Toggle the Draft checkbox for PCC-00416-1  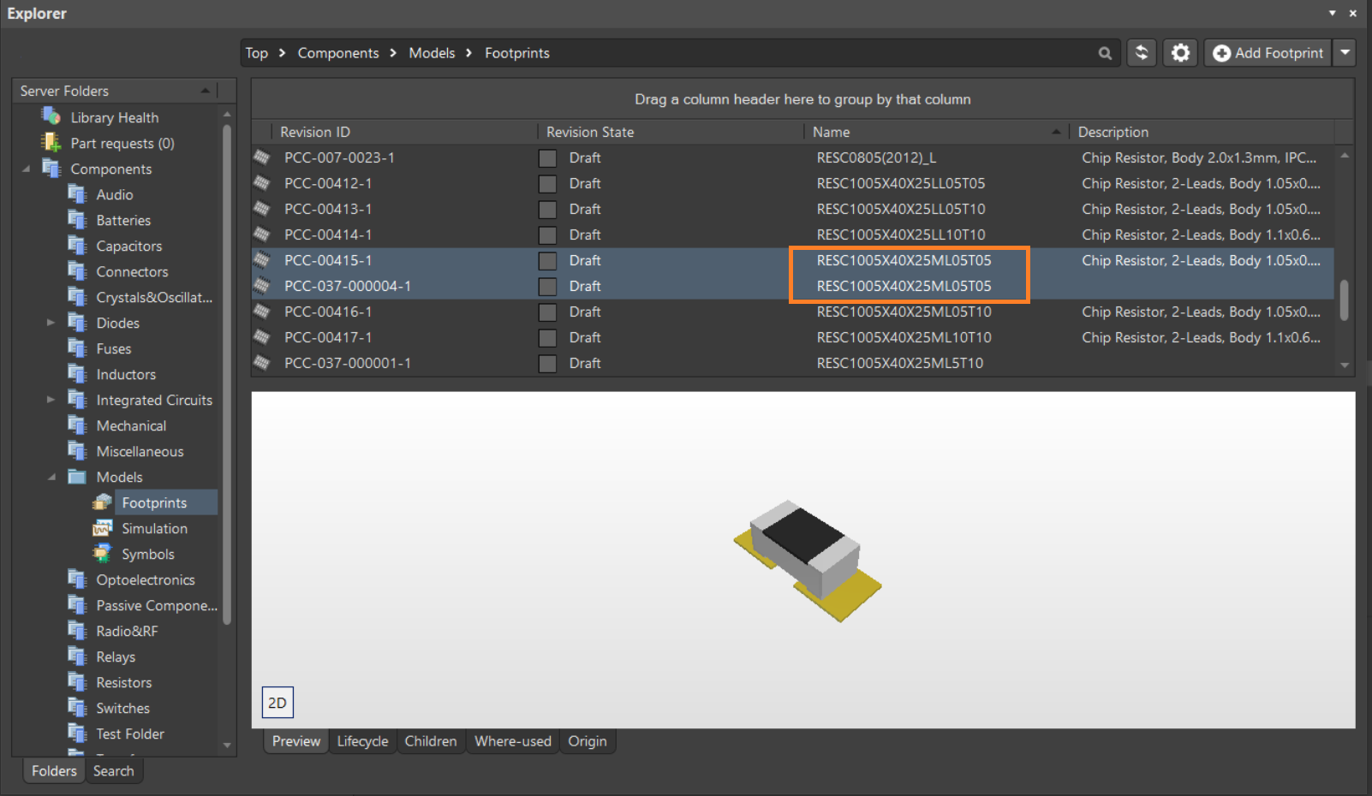(547, 312)
